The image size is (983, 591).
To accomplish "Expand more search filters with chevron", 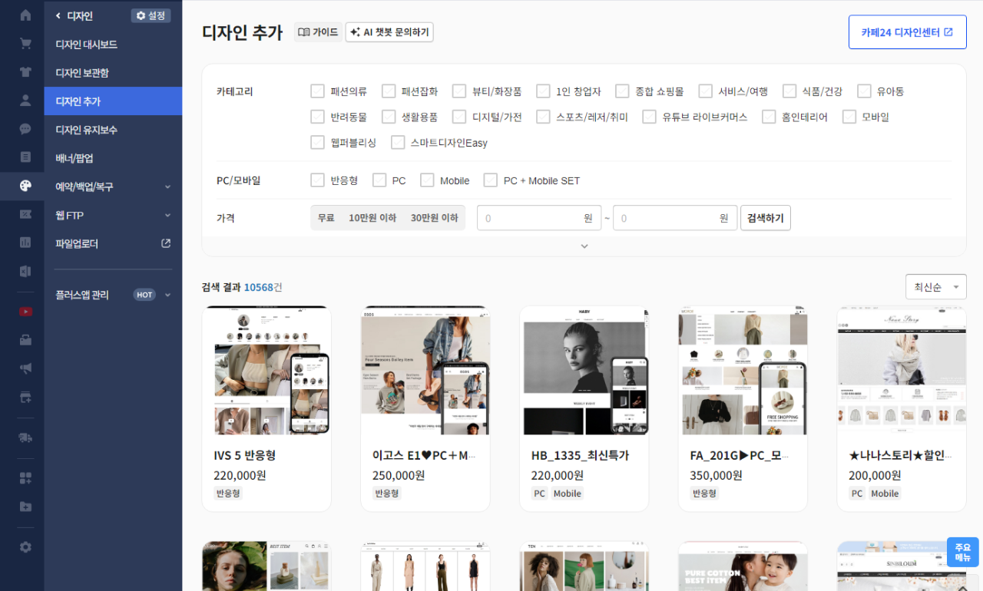I will (584, 246).
